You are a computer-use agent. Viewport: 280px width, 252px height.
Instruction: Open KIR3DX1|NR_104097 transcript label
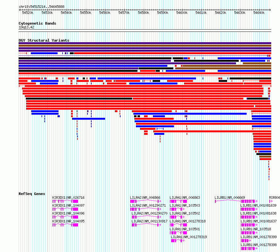68,205
